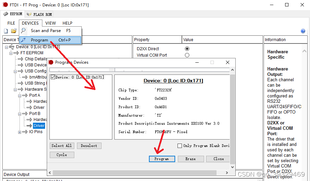The height and width of the screenshot is (181, 310).
Task: Click the Program button in dialog
Action: click(162, 159)
